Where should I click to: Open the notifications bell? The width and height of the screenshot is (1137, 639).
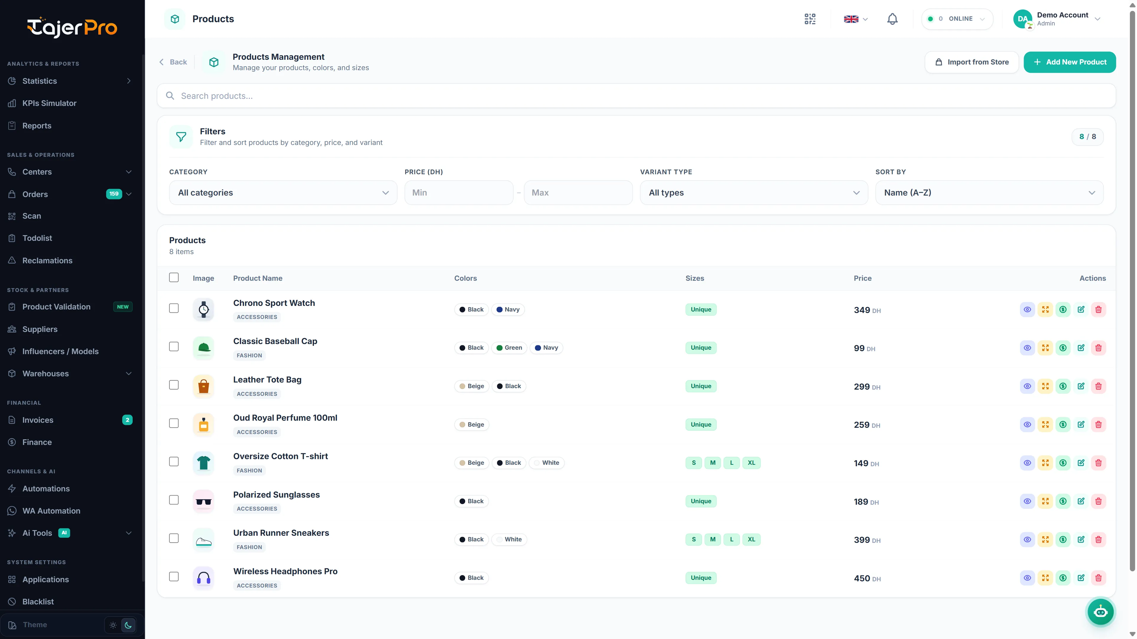(892, 19)
